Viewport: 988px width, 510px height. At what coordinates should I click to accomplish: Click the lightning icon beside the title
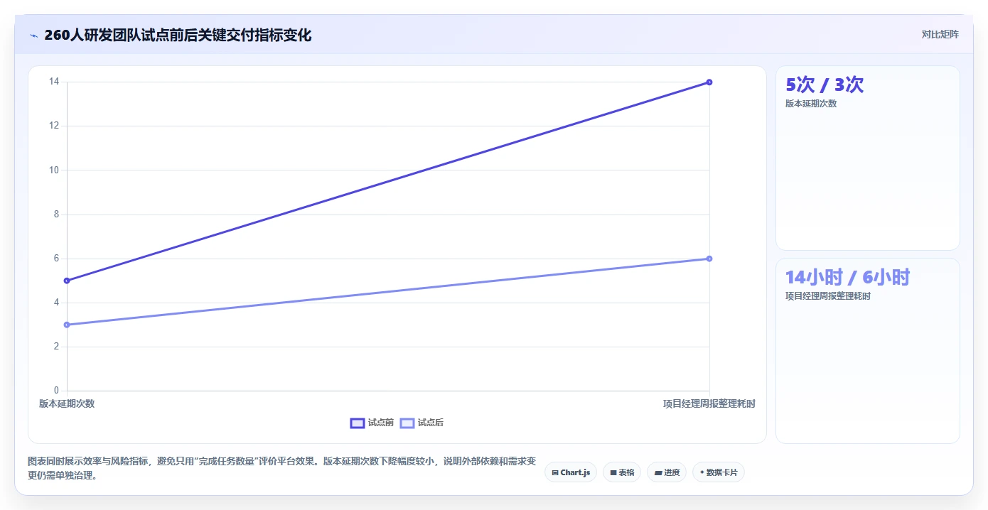[33, 36]
